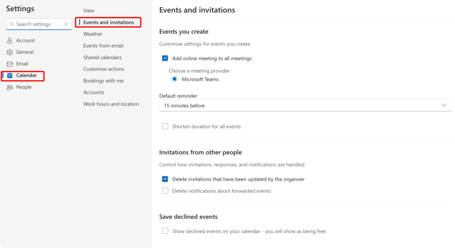The image size is (455, 248).
Task: Click the Account person icon
Action: coord(10,40)
